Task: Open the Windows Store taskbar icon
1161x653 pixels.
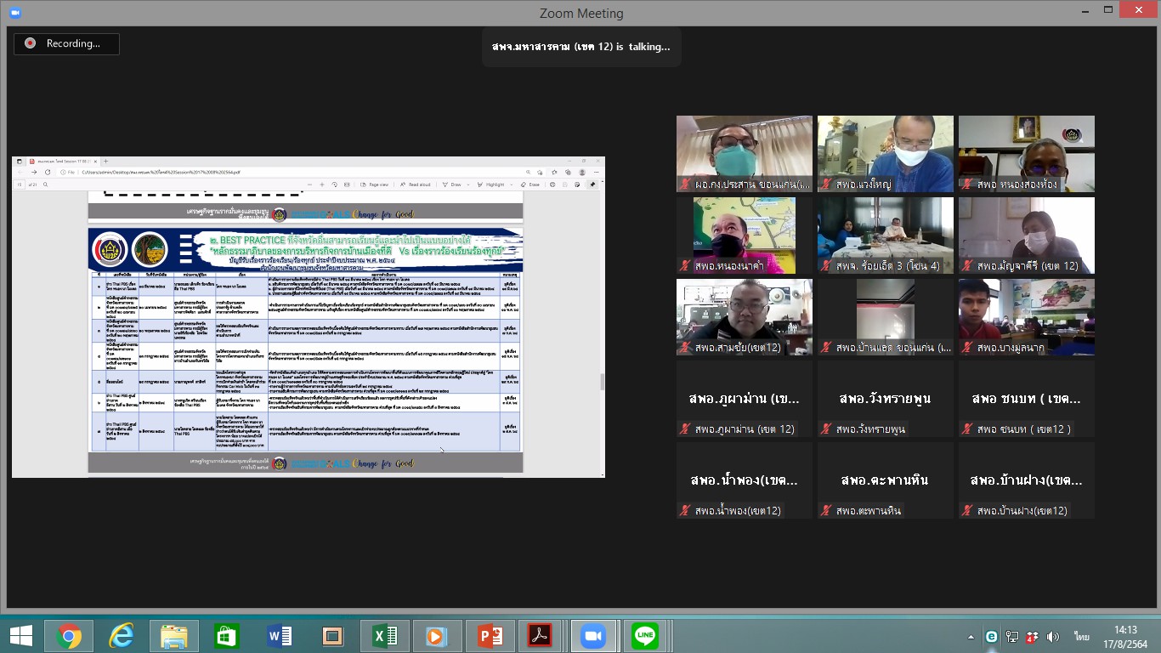Action: click(227, 635)
